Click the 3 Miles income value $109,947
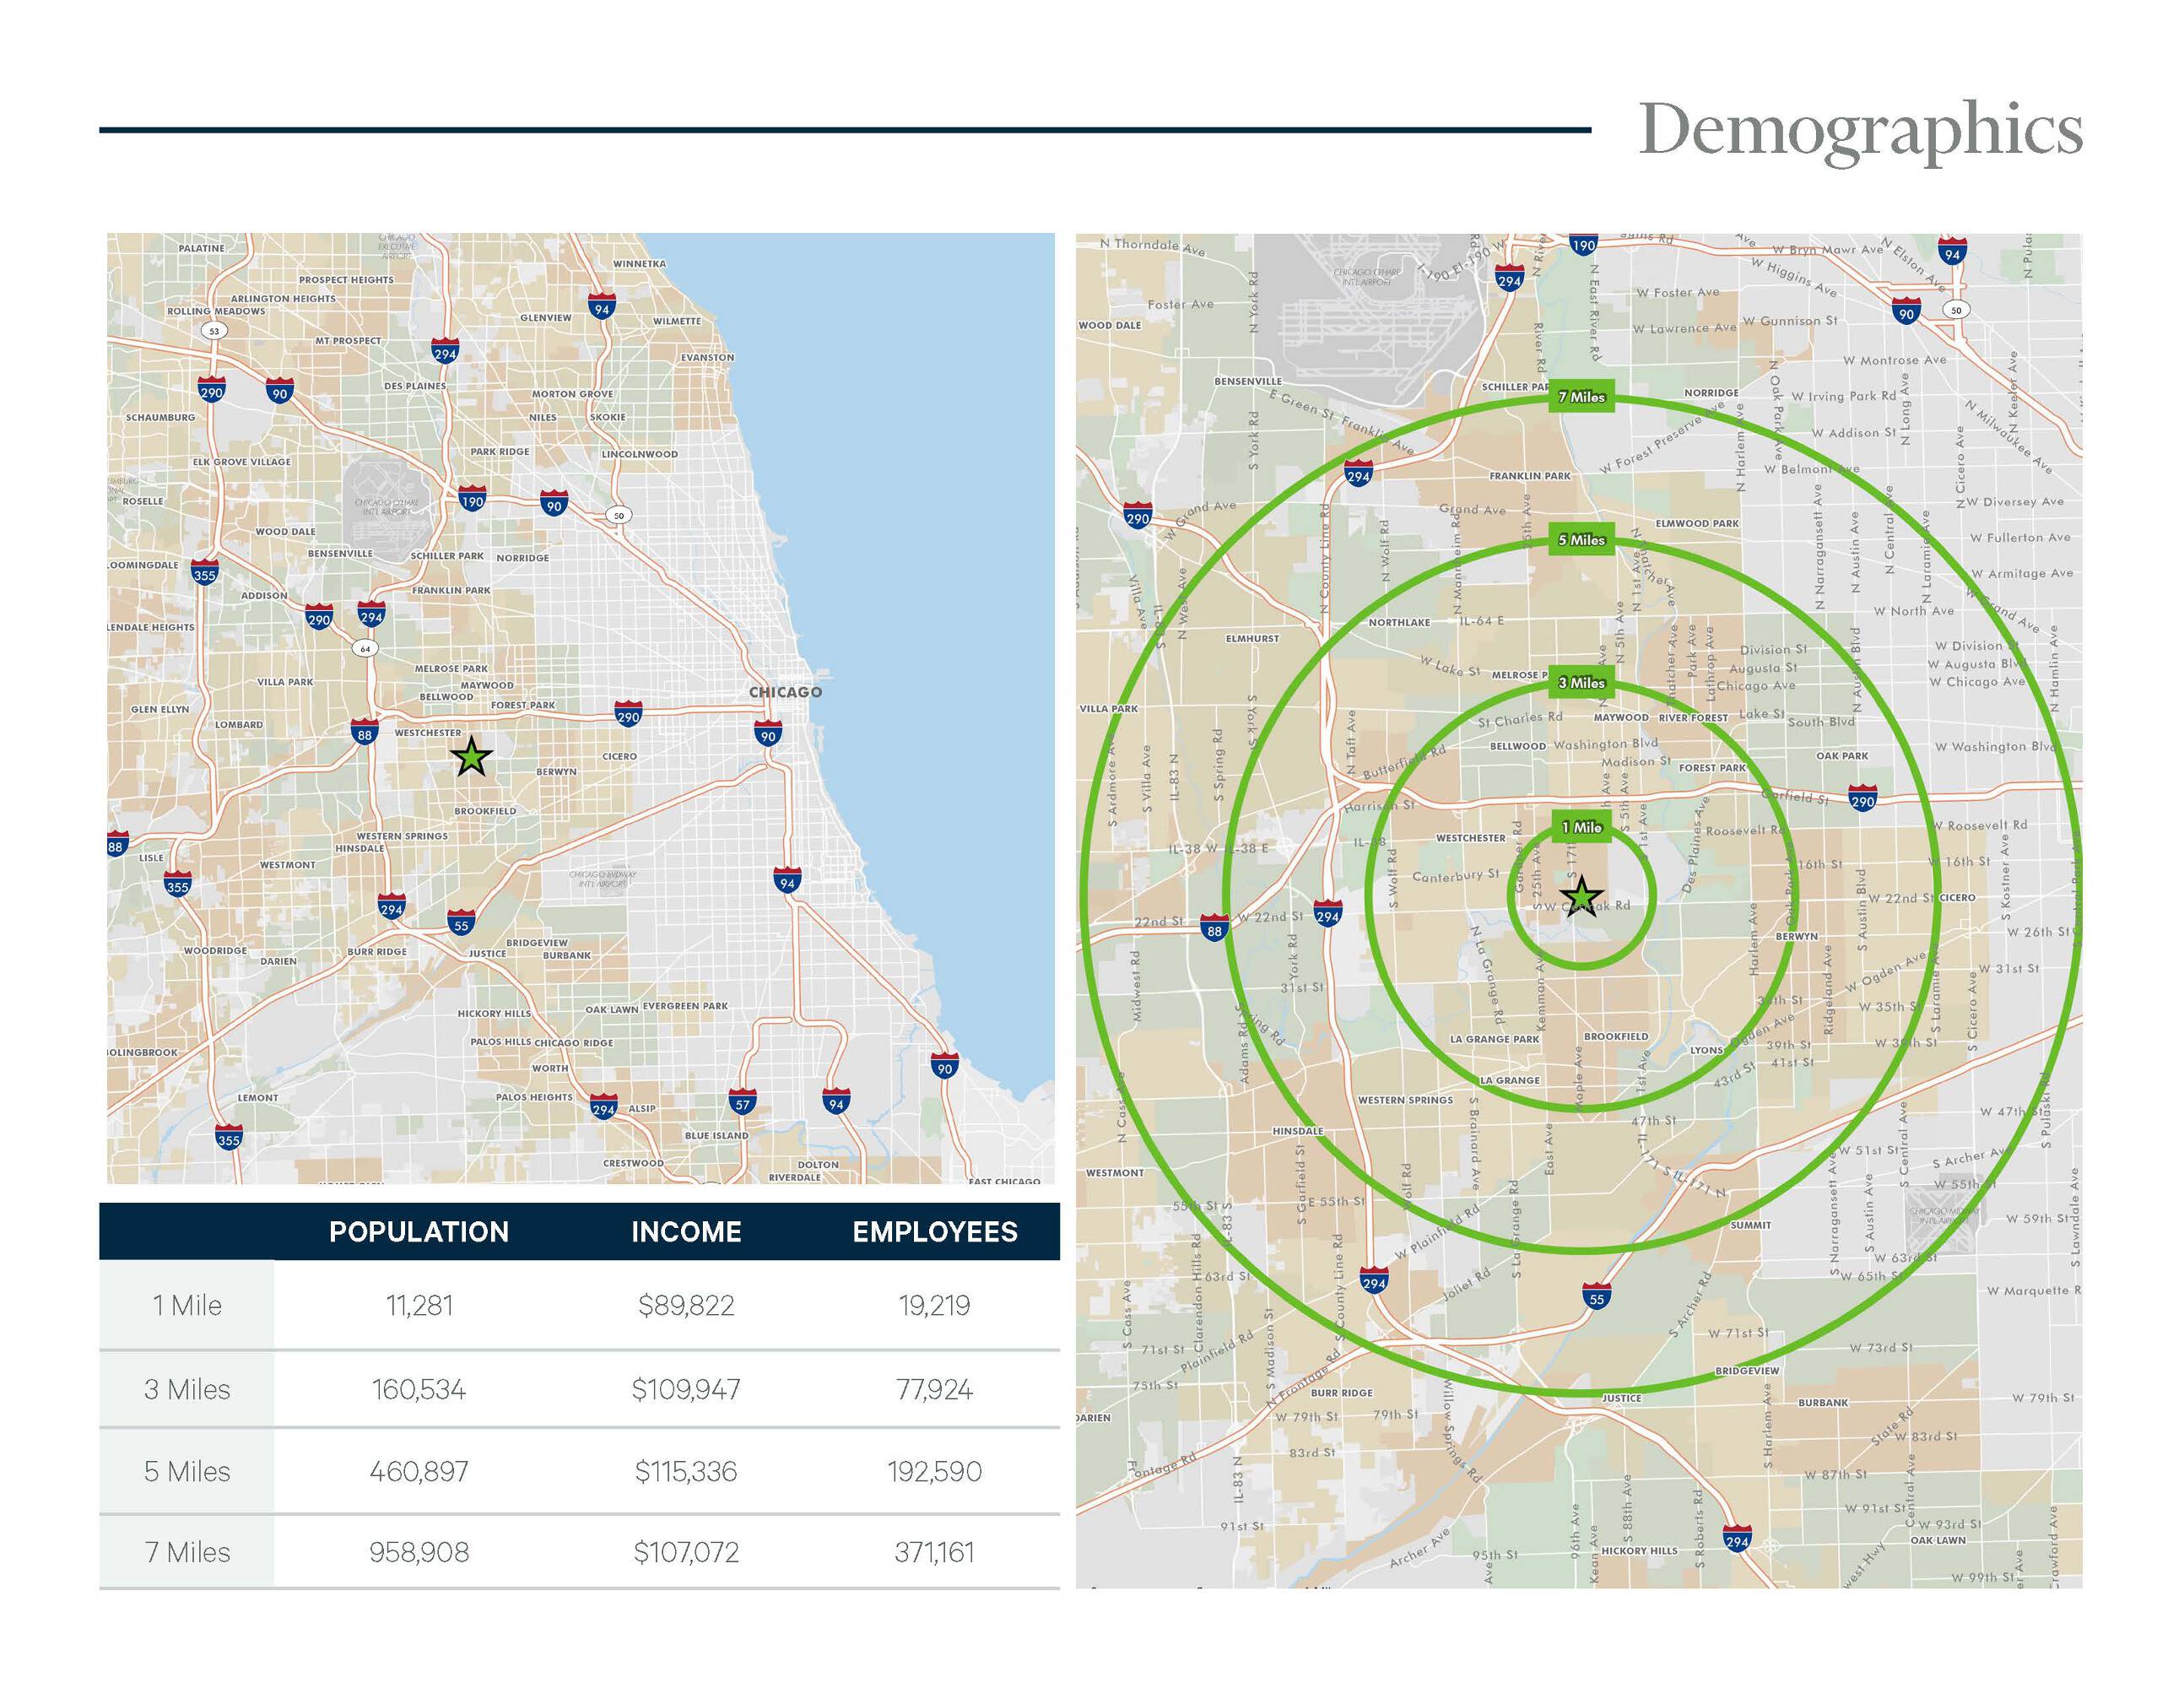Image resolution: width=2184 pixels, height=1688 pixels. 686,1389
